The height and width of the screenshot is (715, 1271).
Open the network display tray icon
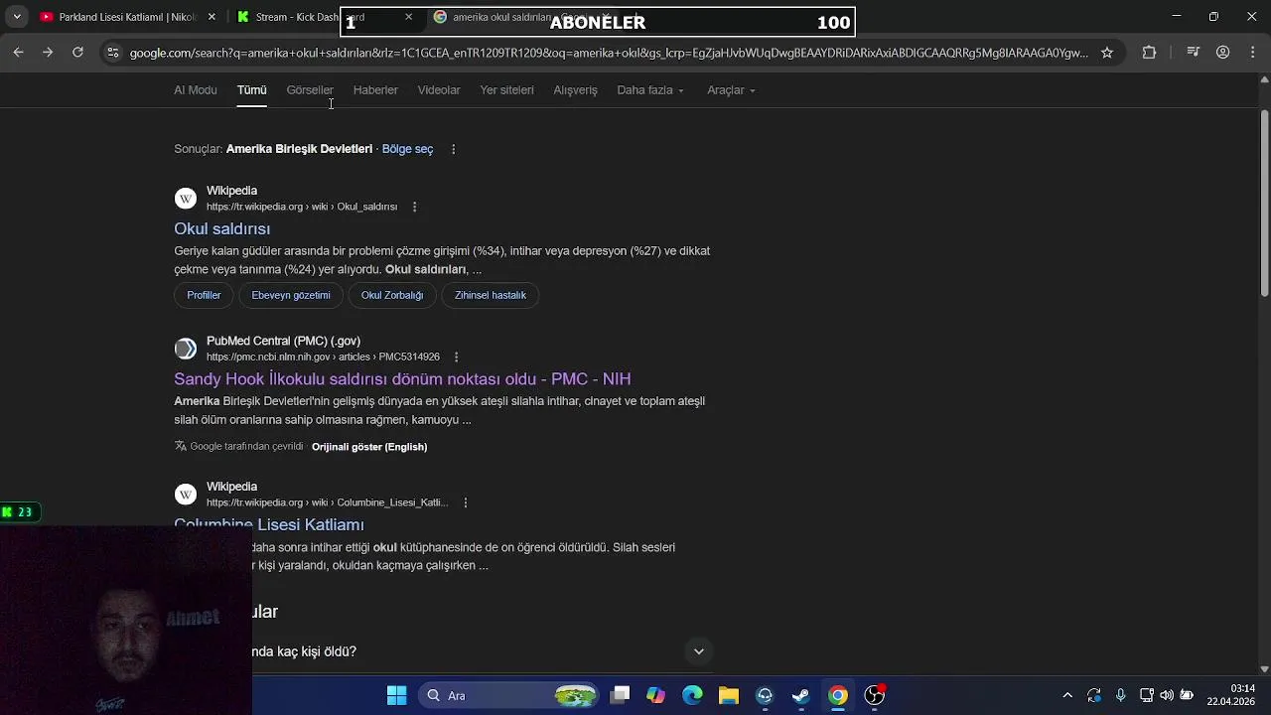coord(1146,695)
